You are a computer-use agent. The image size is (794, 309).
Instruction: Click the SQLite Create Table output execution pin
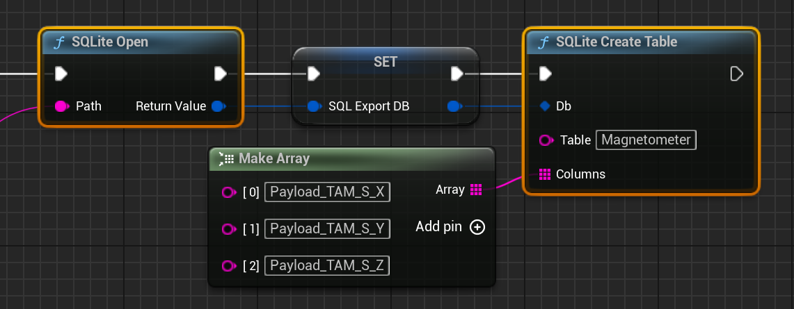[737, 74]
